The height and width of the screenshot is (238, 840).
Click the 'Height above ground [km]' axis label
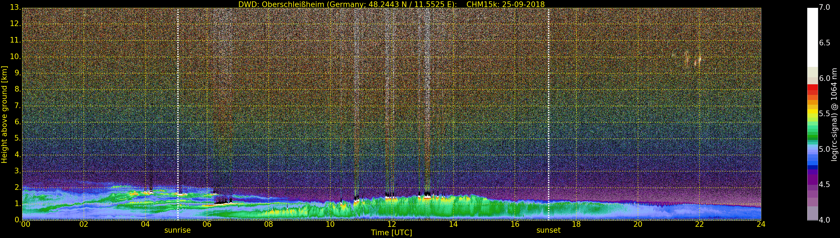pos(4,114)
